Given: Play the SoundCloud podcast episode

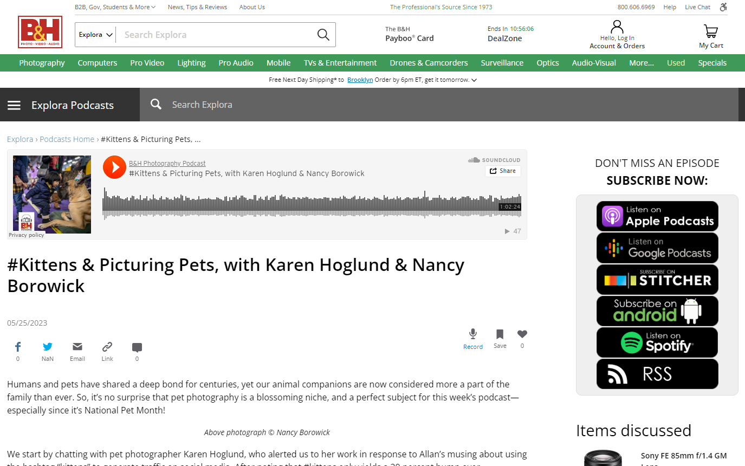Looking at the screenshot, I should (x=114, y=167).
